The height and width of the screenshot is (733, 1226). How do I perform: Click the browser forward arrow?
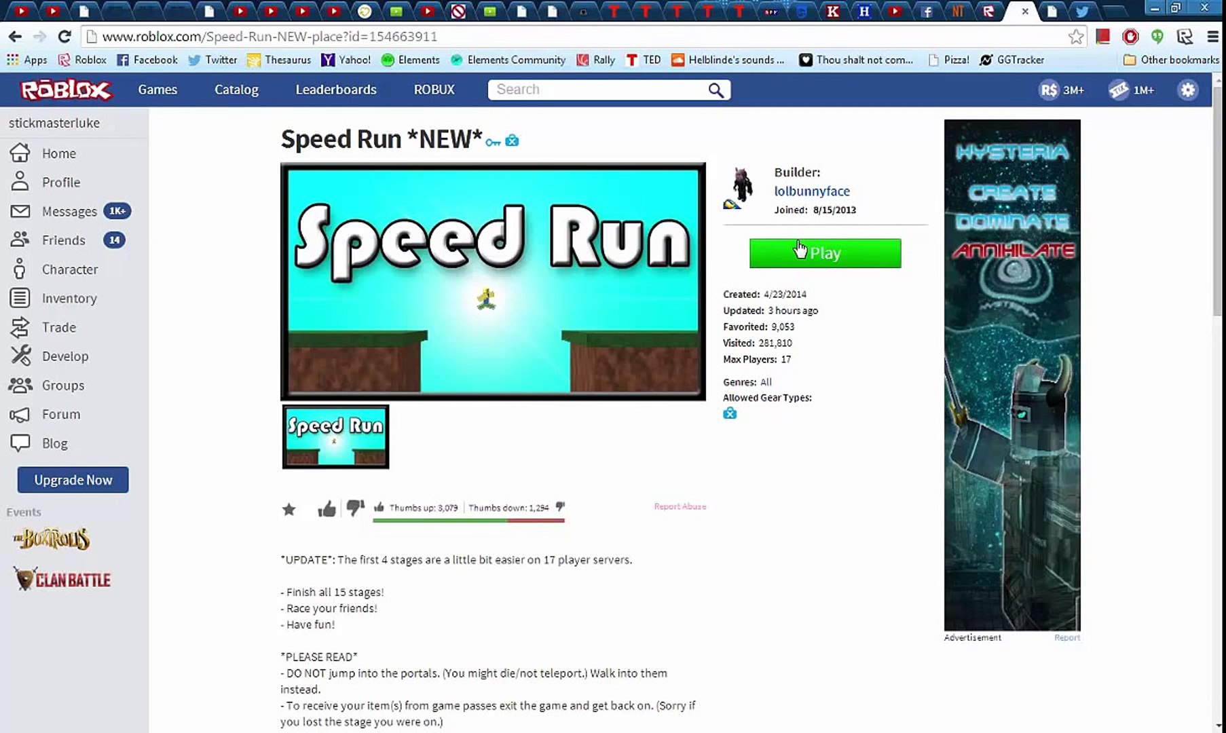pos(39,37)
